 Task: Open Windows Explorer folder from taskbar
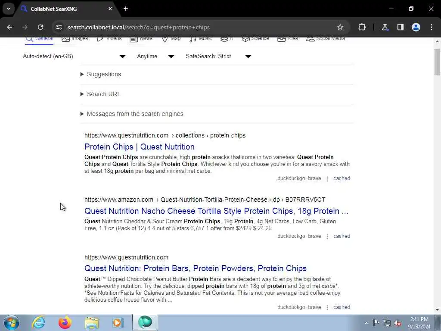pos(92,322)
